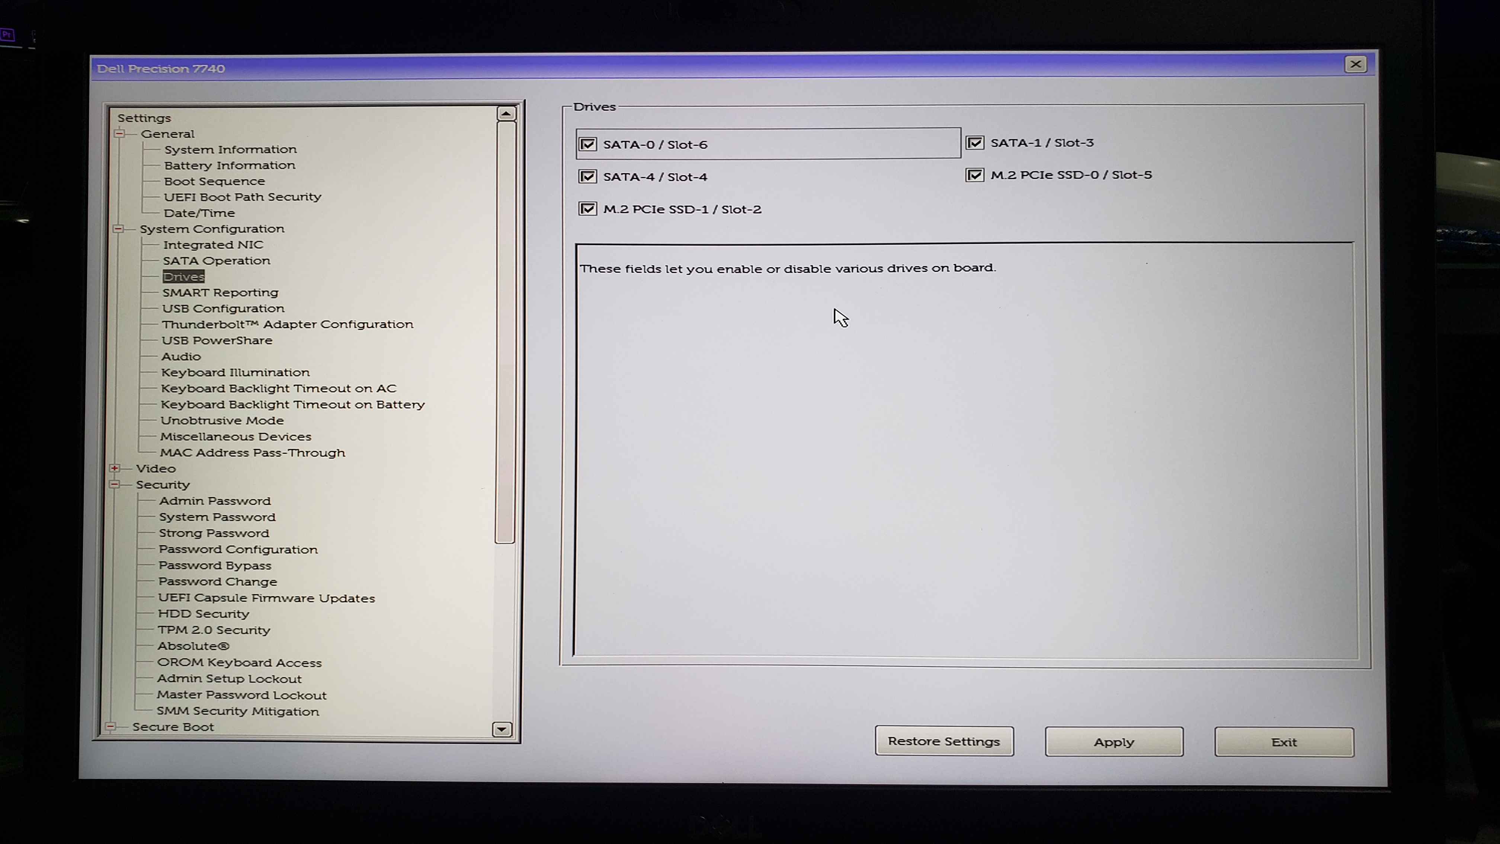Uncheck the SATA-0 / Slot-6 drive checkbox

(587, 144)
